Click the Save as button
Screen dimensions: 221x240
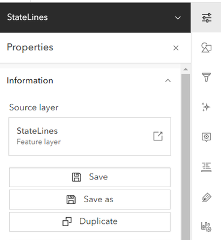89,200
